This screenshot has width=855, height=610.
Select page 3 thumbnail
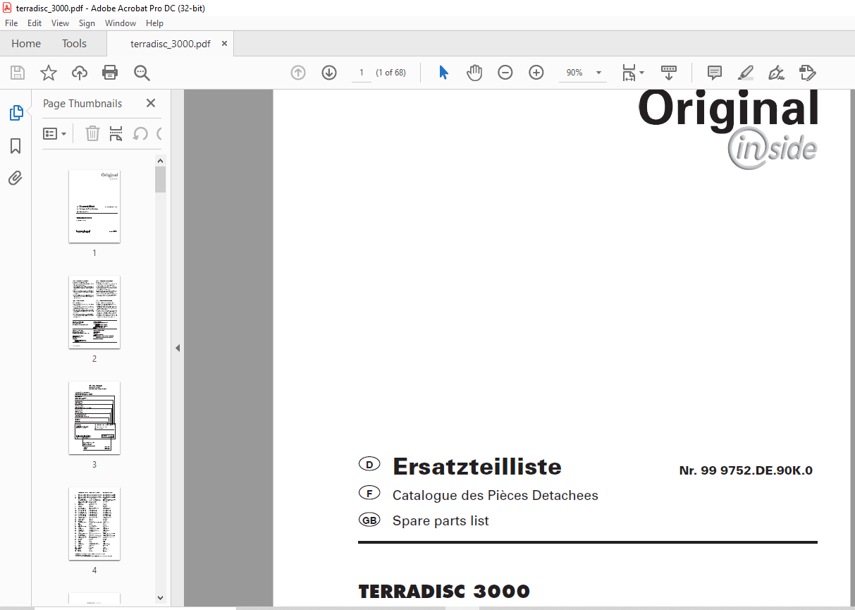(94, 417)
